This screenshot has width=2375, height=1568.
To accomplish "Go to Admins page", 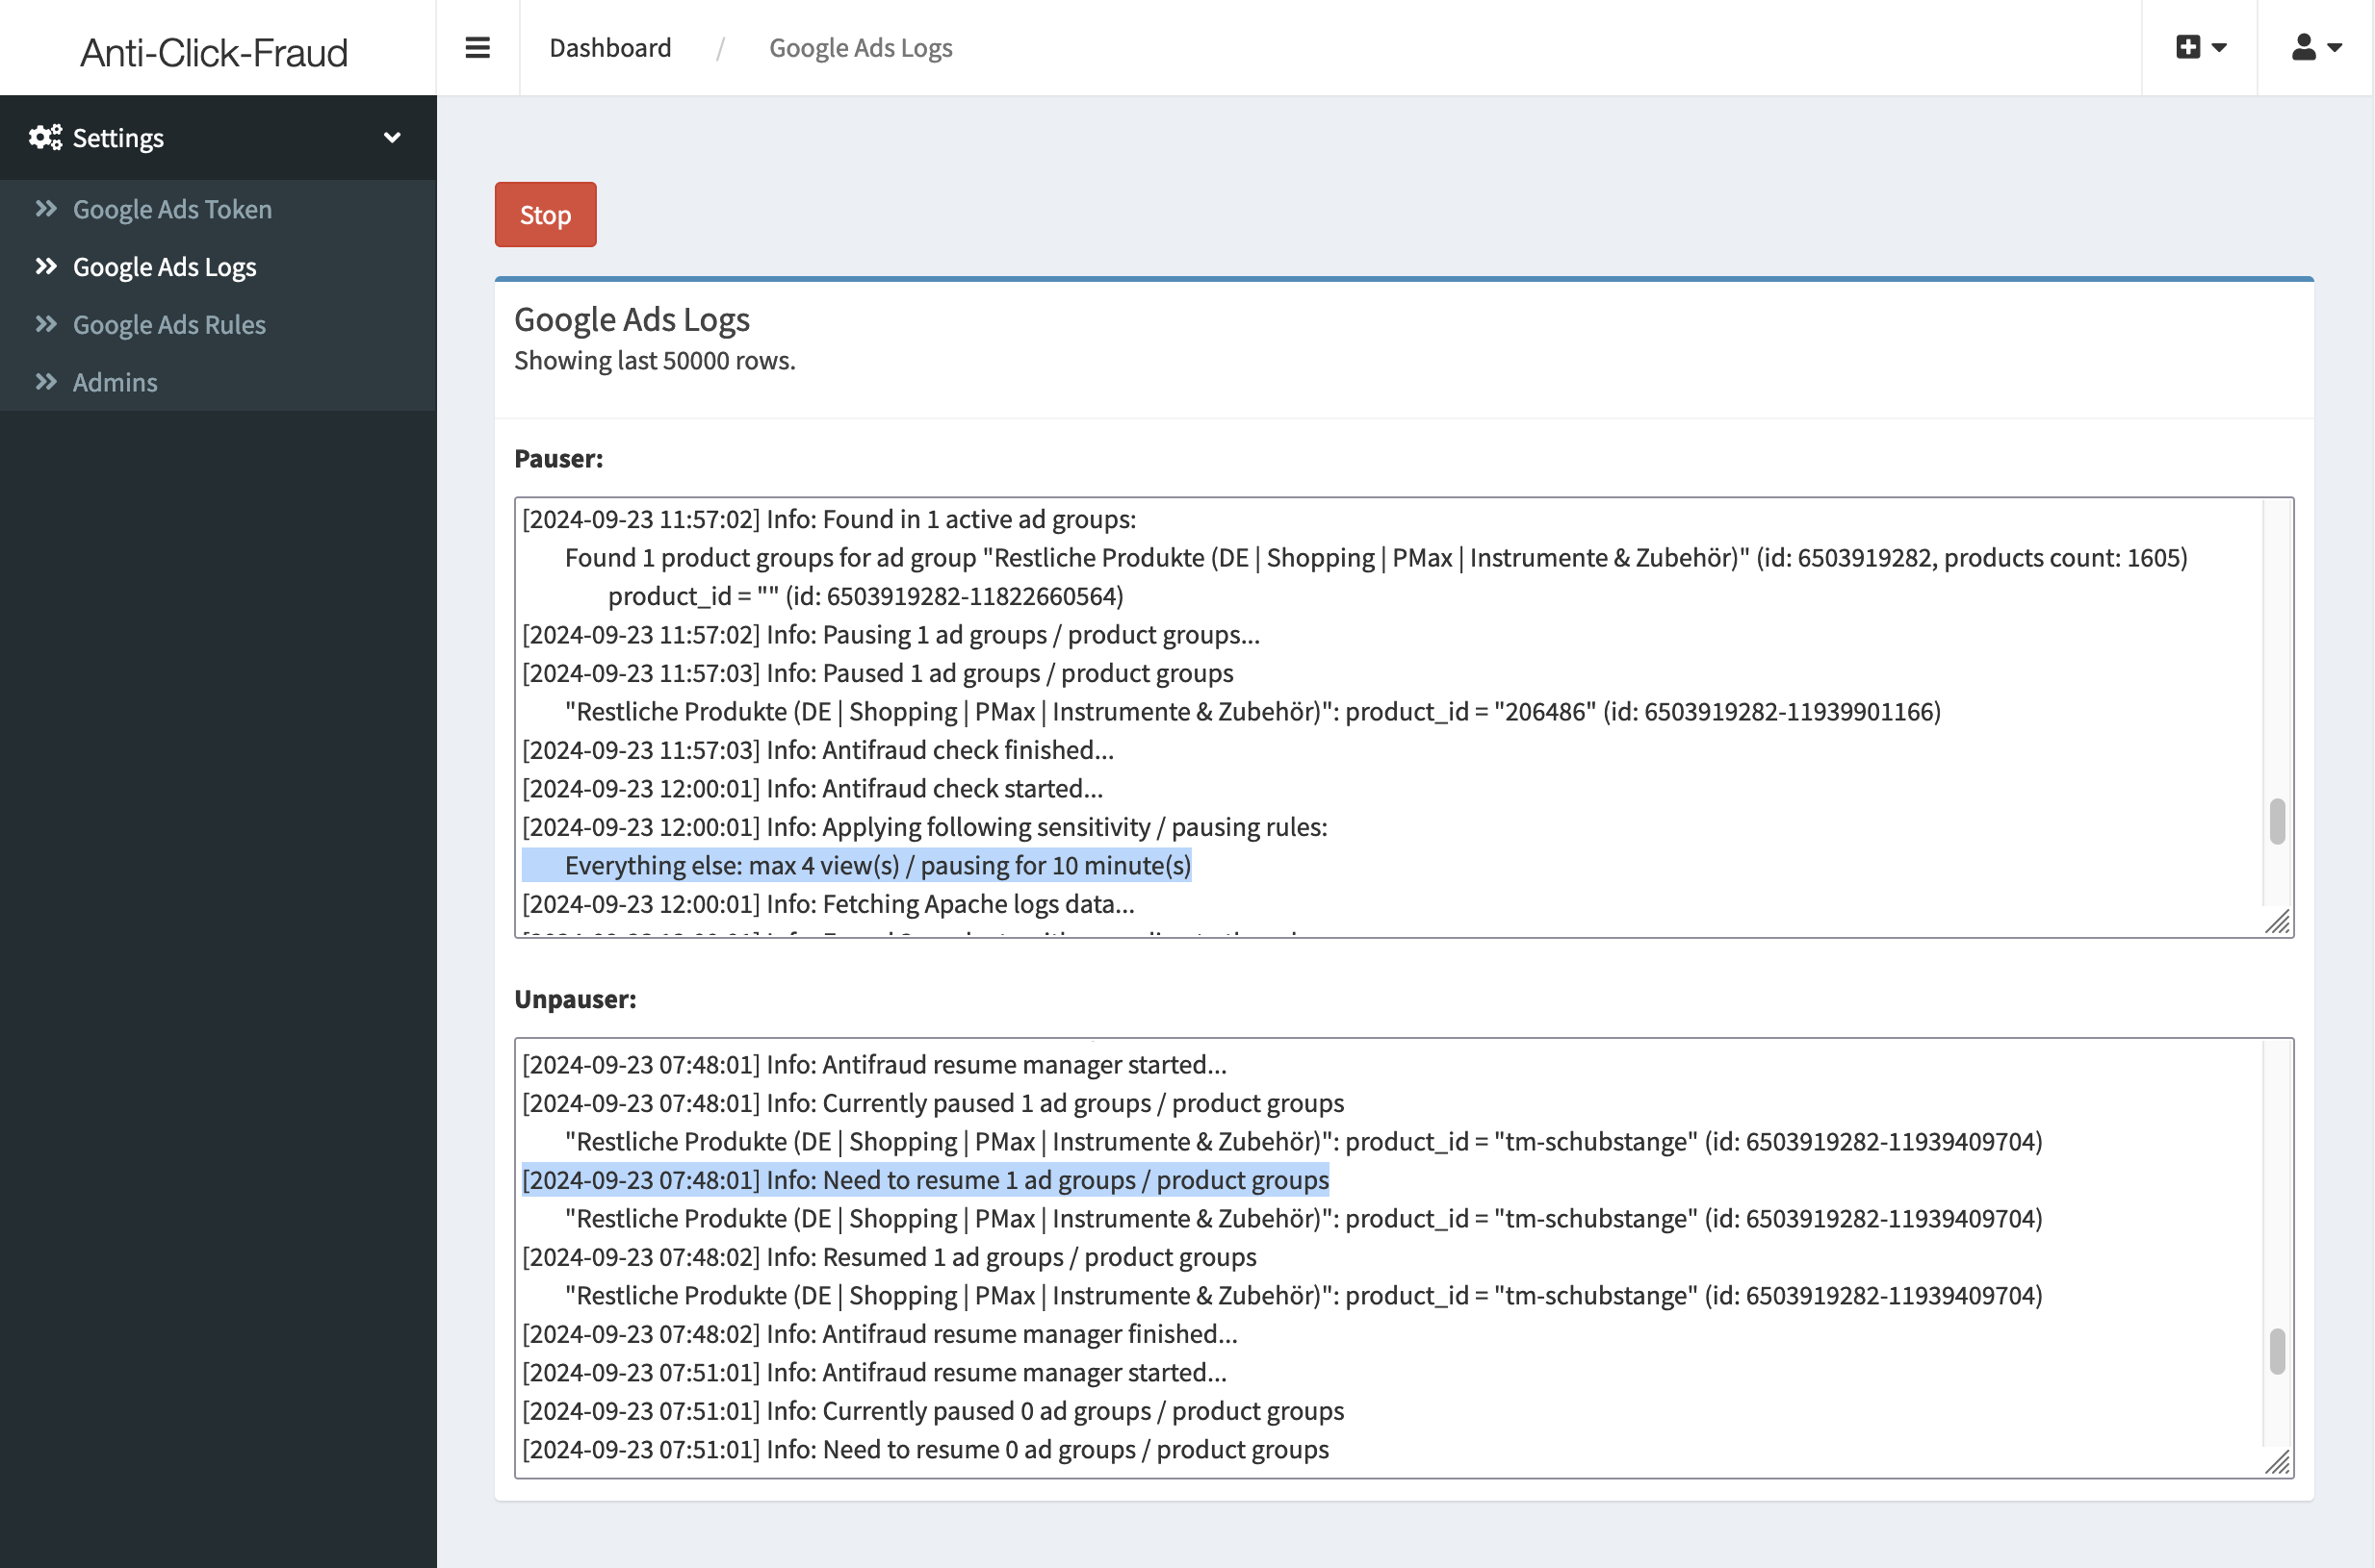I will (x=116, y=382).
